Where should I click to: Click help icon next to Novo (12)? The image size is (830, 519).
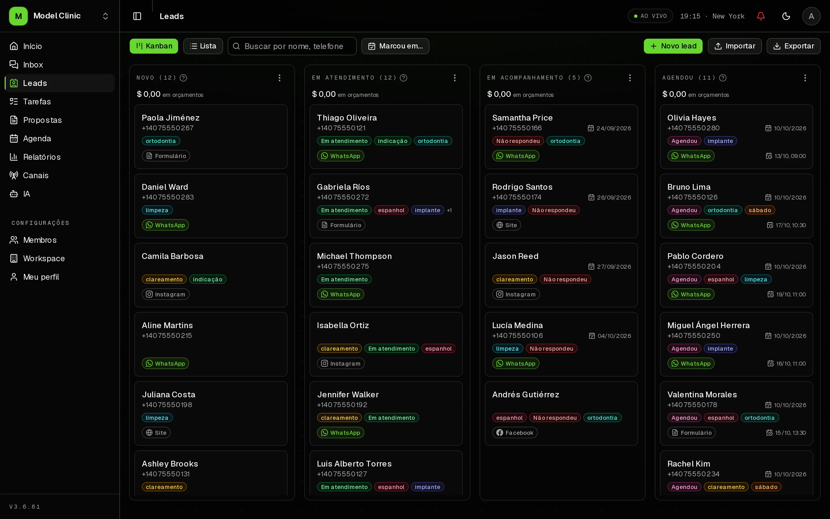click(184, 78)
